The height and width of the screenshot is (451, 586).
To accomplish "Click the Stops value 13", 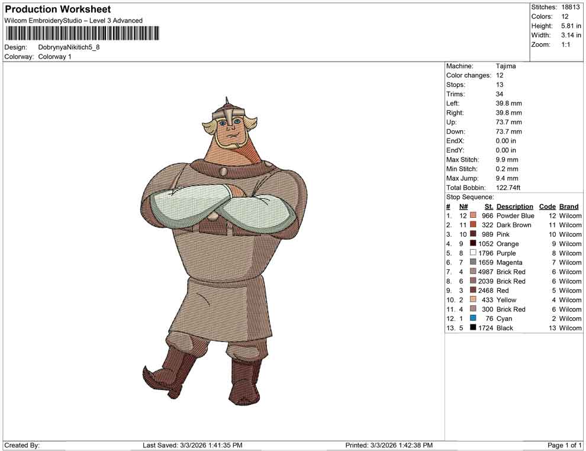I will [x=500, y=85].
